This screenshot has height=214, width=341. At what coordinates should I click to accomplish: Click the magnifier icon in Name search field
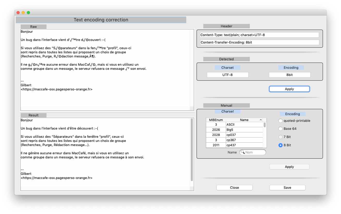pyautogui.click(x=243, y=152)
